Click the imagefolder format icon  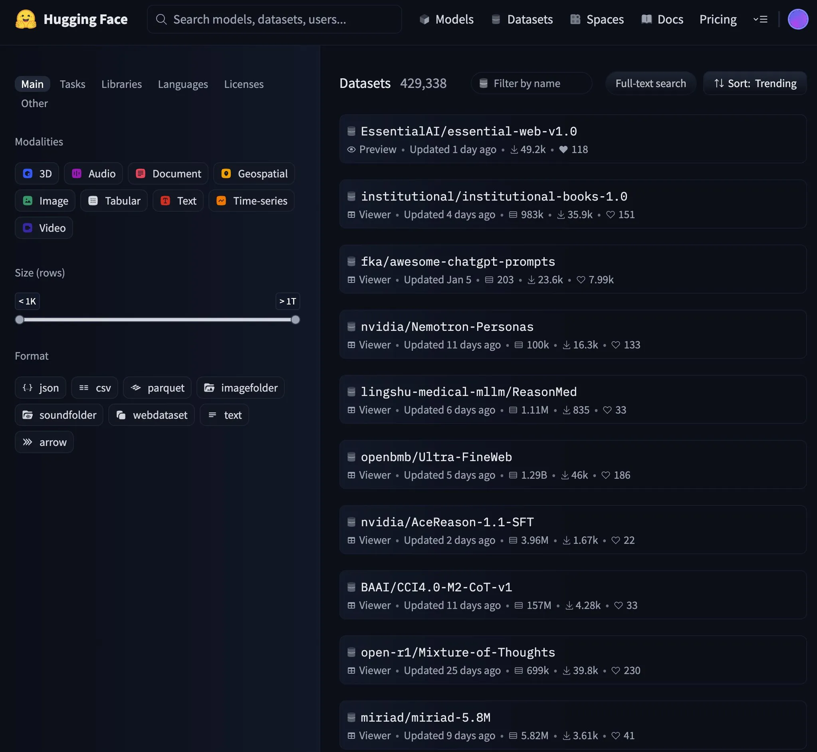coord(209,388)
